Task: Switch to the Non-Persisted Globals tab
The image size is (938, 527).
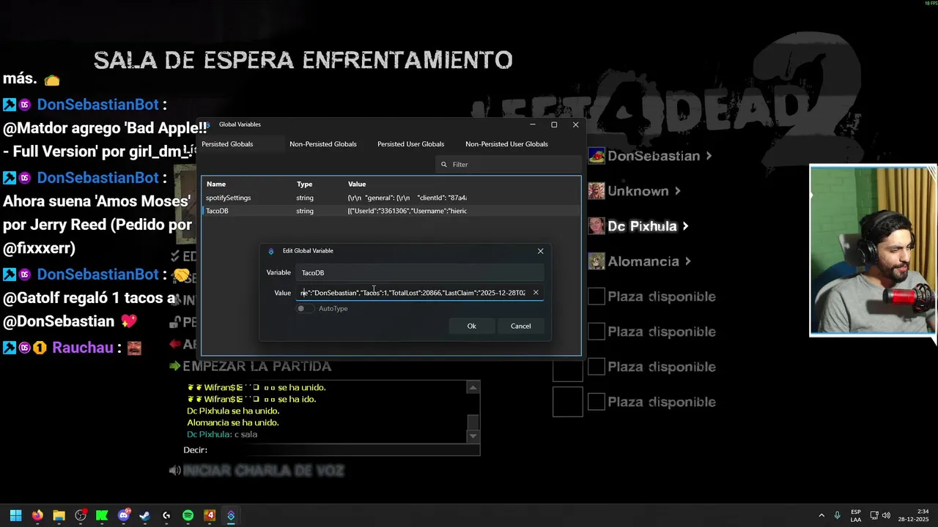Action: (x=323, y=144)
